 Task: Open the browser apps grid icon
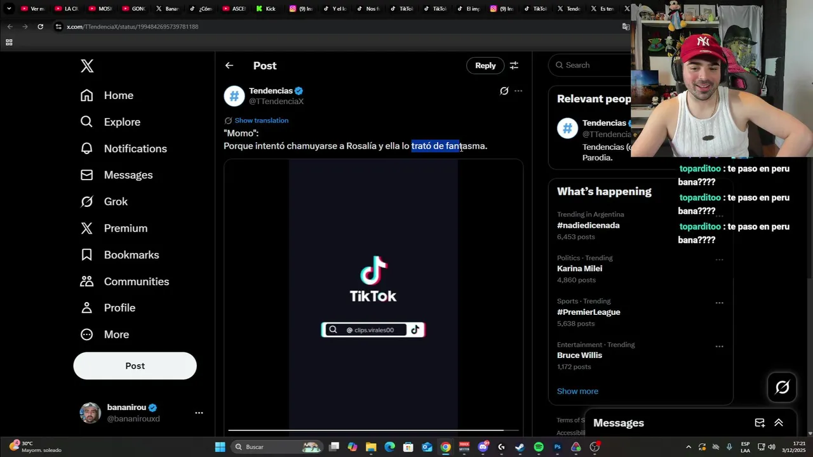(9, 43)
